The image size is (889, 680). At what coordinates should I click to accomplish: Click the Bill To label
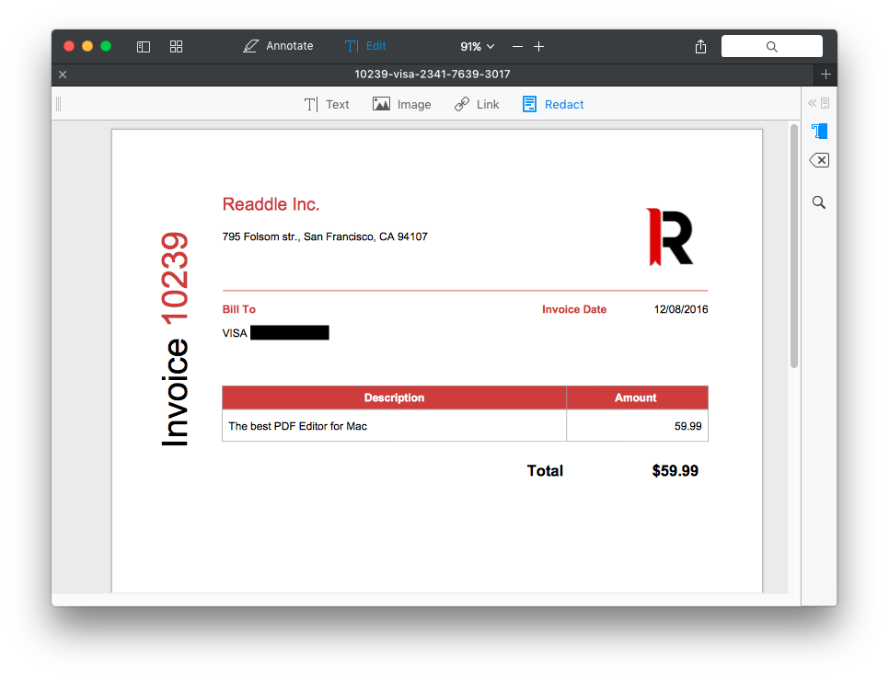click(x=238, y=309)
